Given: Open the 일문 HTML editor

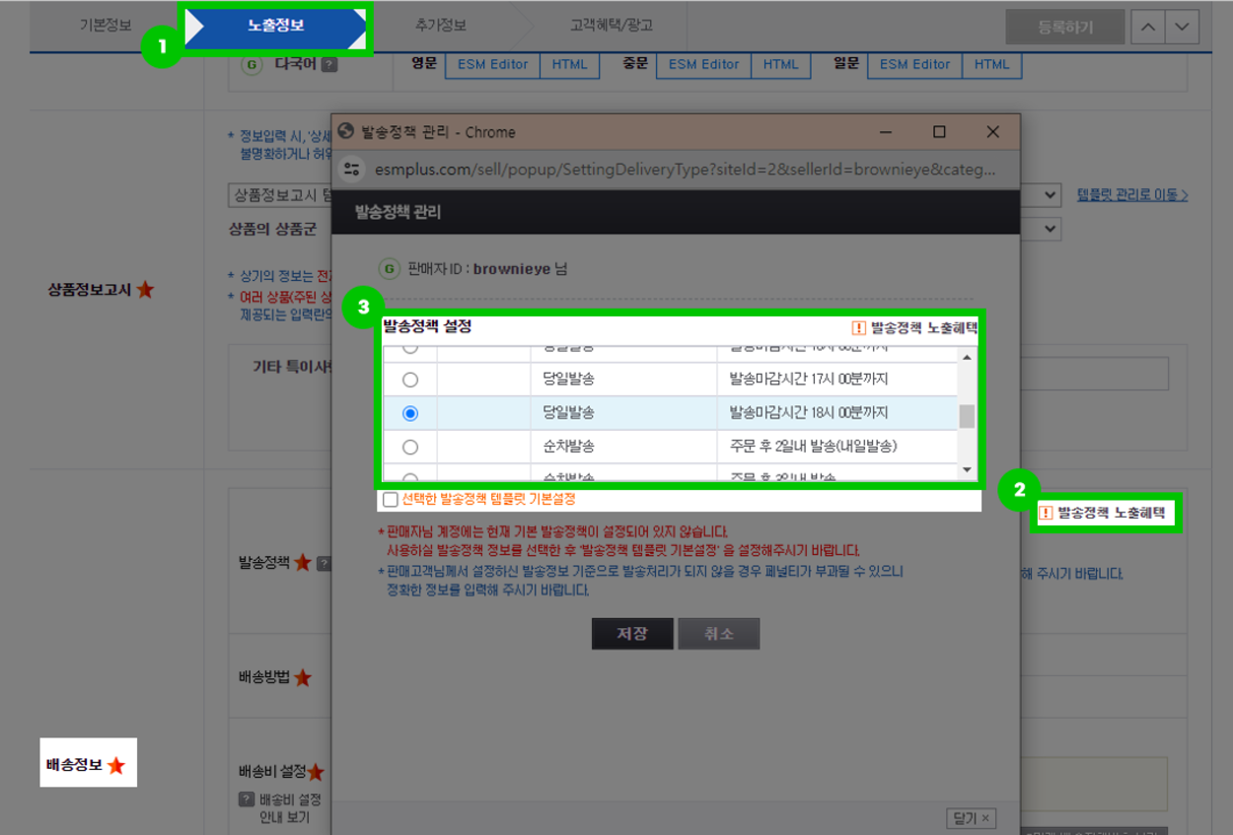Looking at the screenshot, I should 992,65.
